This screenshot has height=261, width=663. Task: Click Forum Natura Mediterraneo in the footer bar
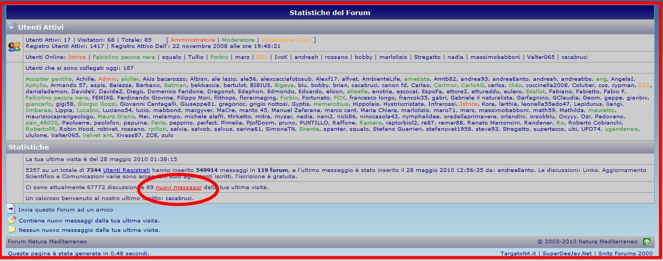pos(47,242)
